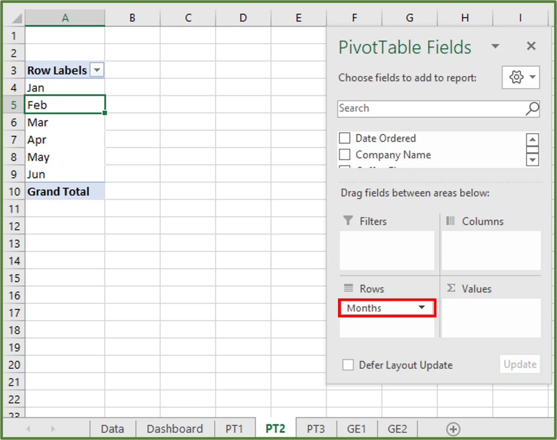Click the search magnifier icon

pyautogui.click(x=532, y=109)
